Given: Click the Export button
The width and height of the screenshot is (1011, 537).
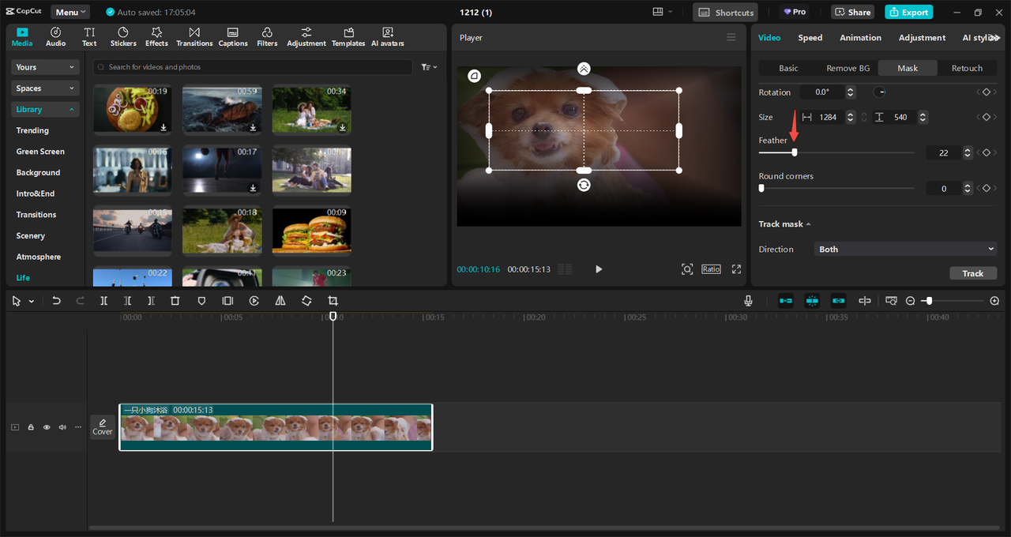Looking at the screenshot, I should tap(908, 12).
